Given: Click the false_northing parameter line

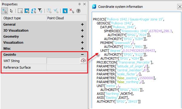Looking at the screenshot, I should coord(121,82).
